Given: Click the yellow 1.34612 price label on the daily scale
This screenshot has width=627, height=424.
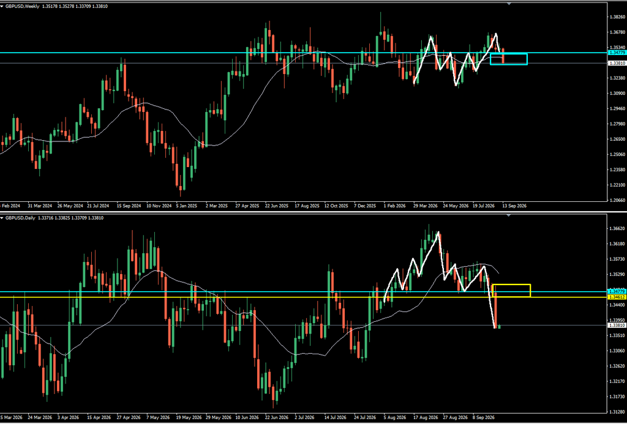Looking at the screenshot, I should tap(617, 297).
